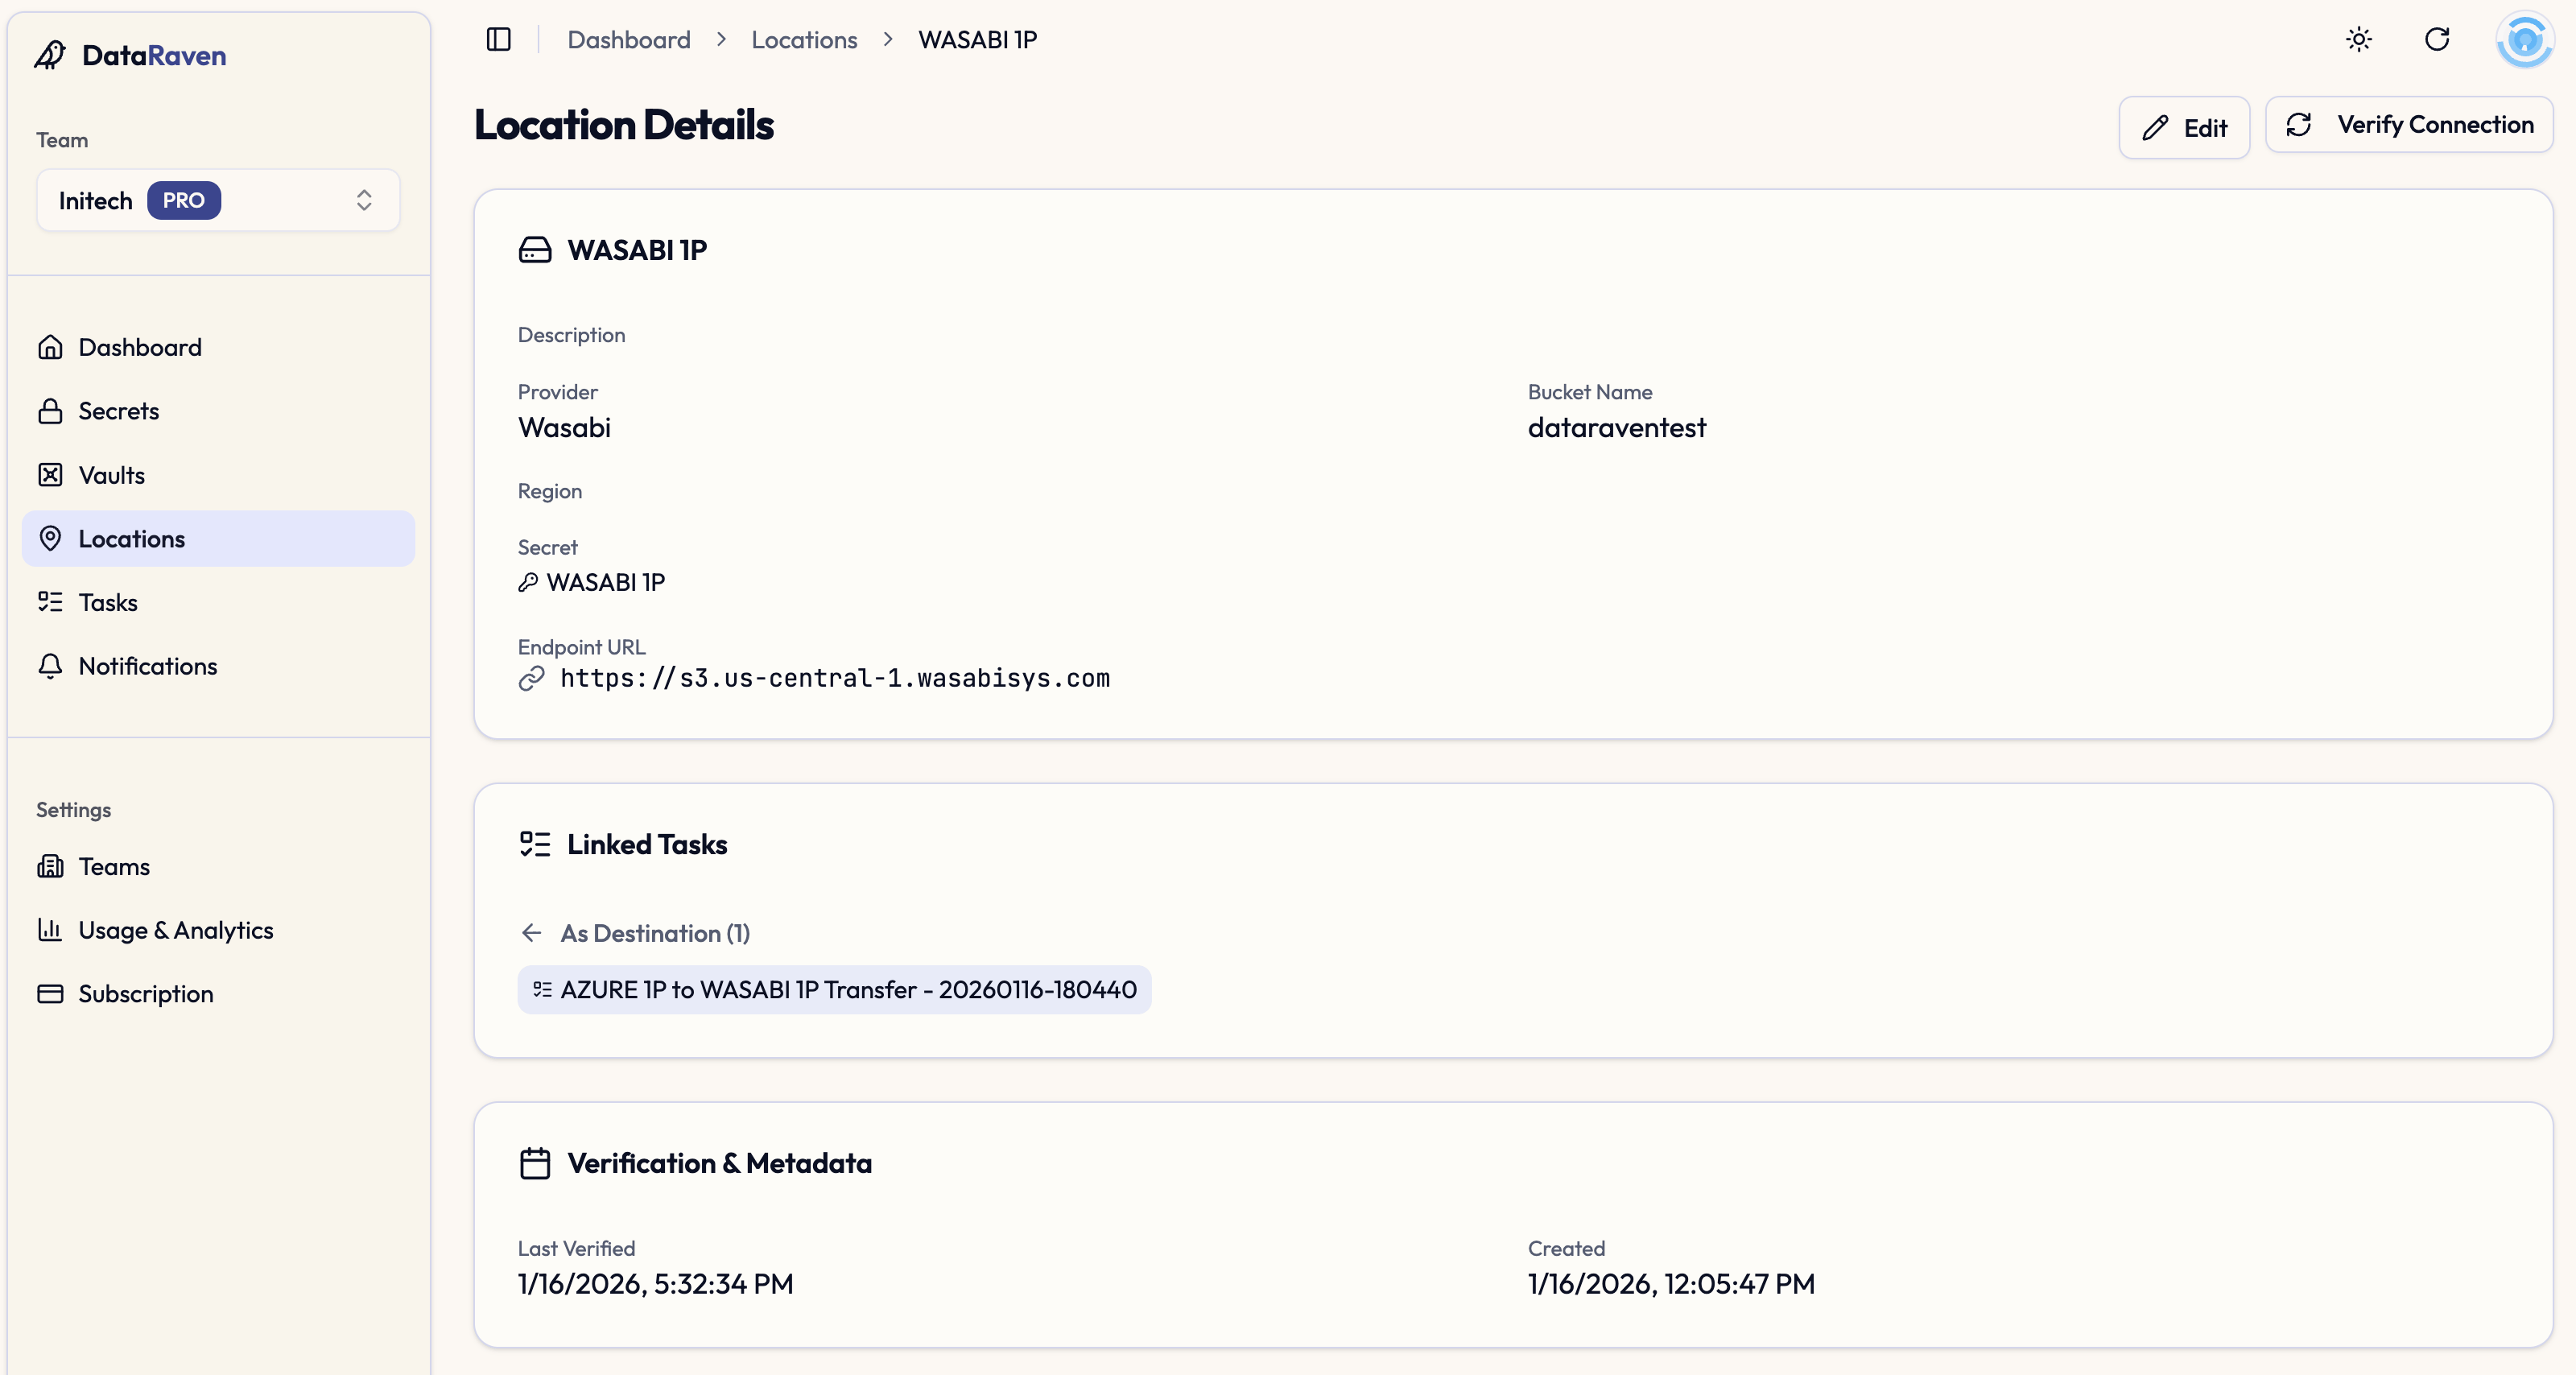This screenshot has width=2576, height=1375.
Task: Click the DataRaven logo icon
Action: (x=50, y=55)
